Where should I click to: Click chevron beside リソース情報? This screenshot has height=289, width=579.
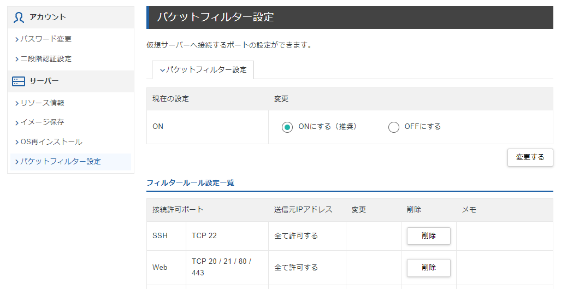(x=17, y=103)
